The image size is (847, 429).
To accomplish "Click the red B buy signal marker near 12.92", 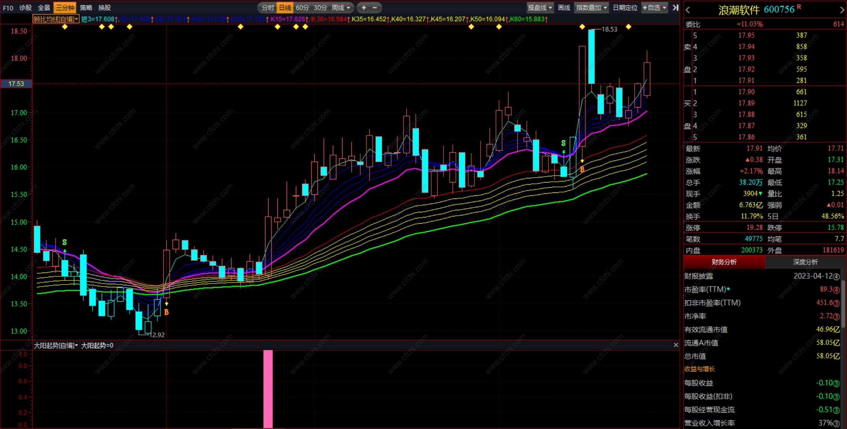I will 166,312.
